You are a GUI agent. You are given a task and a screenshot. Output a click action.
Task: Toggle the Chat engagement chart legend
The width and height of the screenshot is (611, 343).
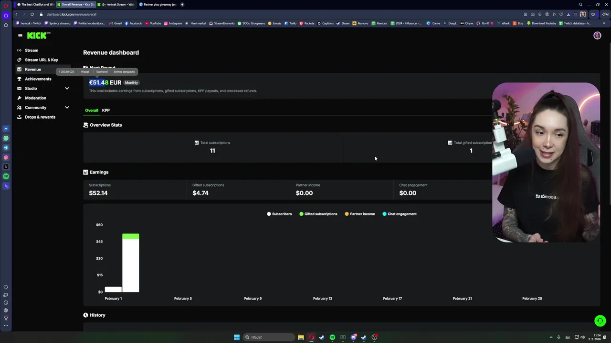click(x=400, y=214)
